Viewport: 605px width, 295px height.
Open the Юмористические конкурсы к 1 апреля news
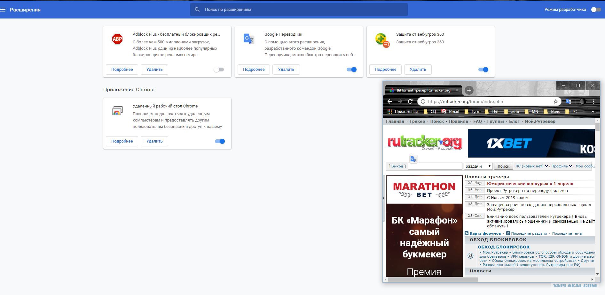pos(530,184)
